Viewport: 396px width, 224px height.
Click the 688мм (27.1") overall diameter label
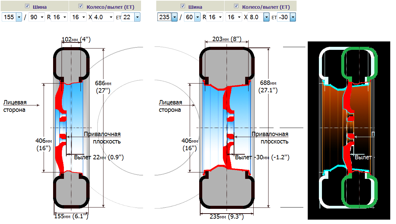(x=268, y=87)
